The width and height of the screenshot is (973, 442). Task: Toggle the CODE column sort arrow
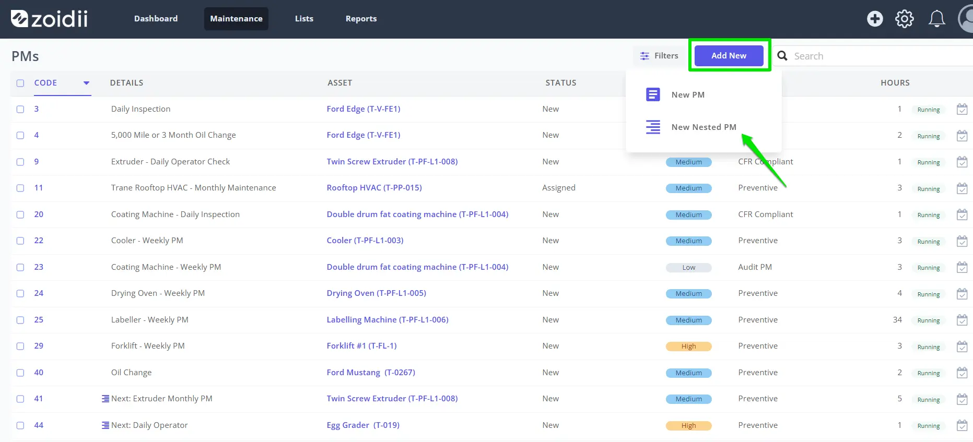click(x=86, y=83)
